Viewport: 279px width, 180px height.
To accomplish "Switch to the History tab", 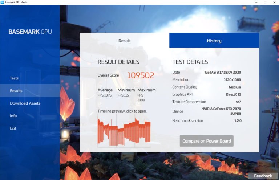I will point(214,41).
